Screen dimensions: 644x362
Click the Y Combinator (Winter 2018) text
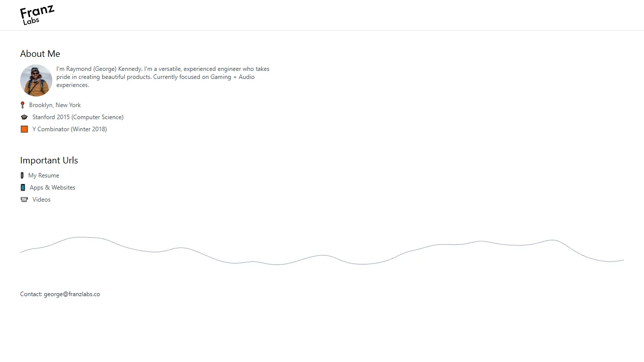(69, 129)
